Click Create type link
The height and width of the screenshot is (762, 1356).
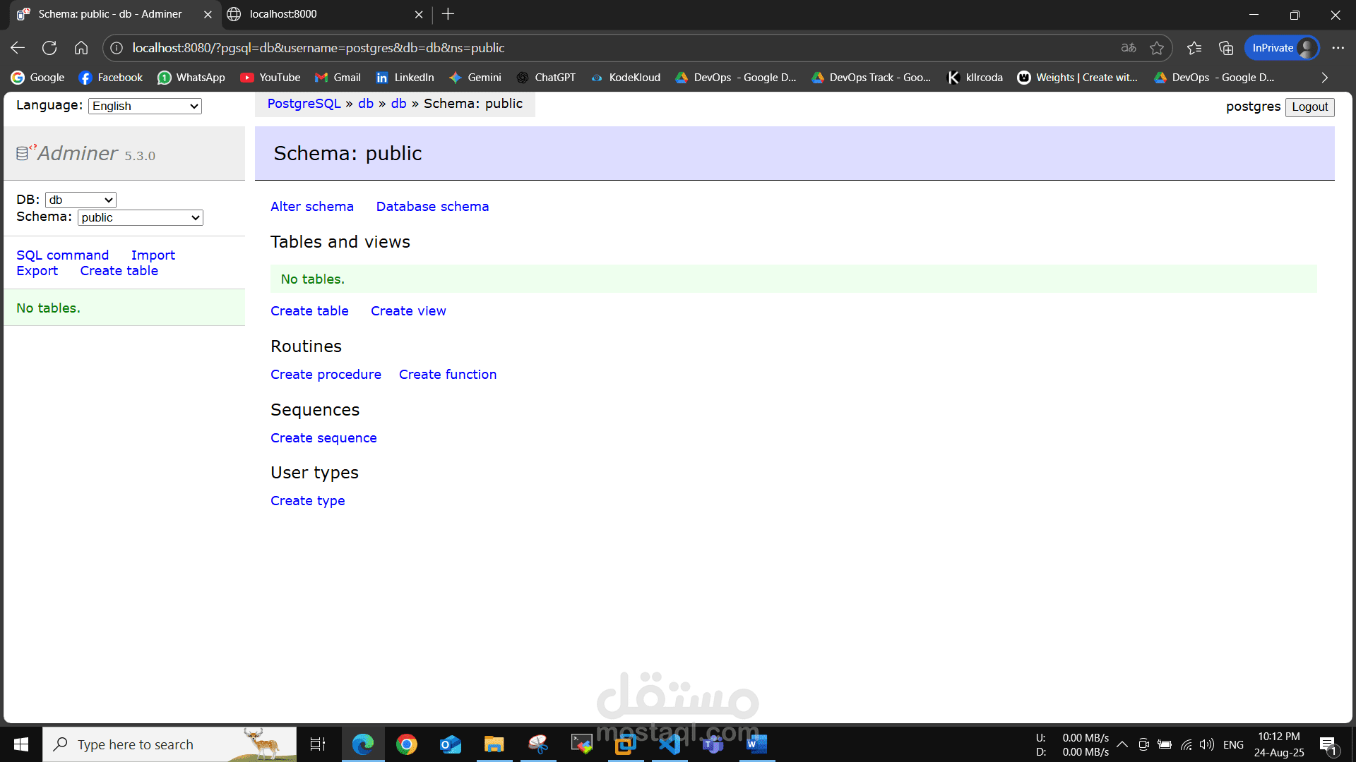point(308,501)
